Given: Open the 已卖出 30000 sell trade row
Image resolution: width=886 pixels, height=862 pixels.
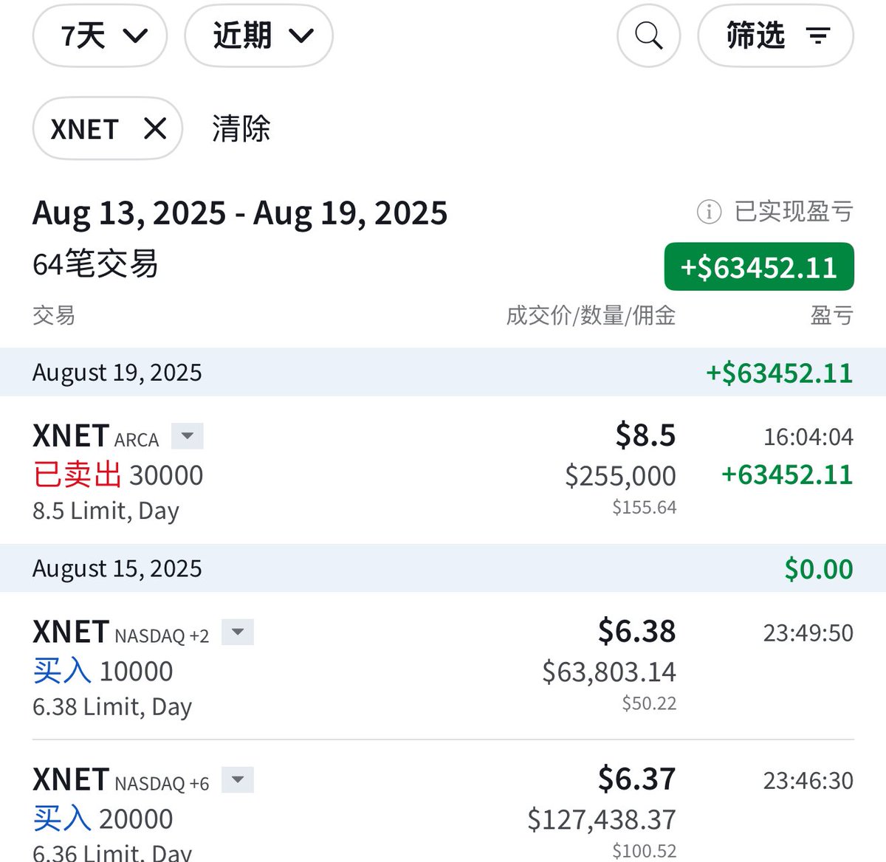Looking at the screenshot, I should click(443, 471).
